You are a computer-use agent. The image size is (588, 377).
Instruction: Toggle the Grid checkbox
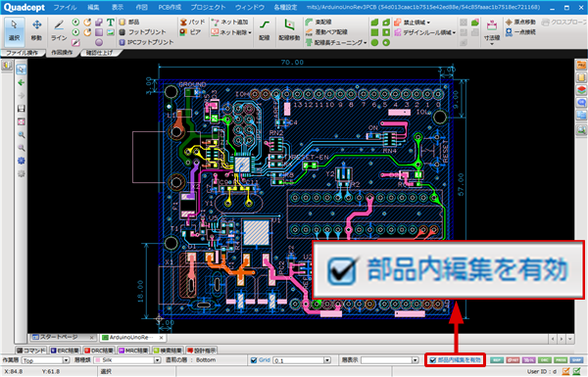(x=254, y=360)
